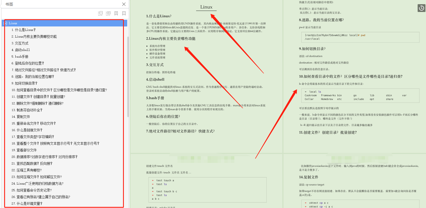This screenshot has width=426, height=208.
Task: Jump to bookmark 10.如何查看目录中的文件
Action: (59, 90)
